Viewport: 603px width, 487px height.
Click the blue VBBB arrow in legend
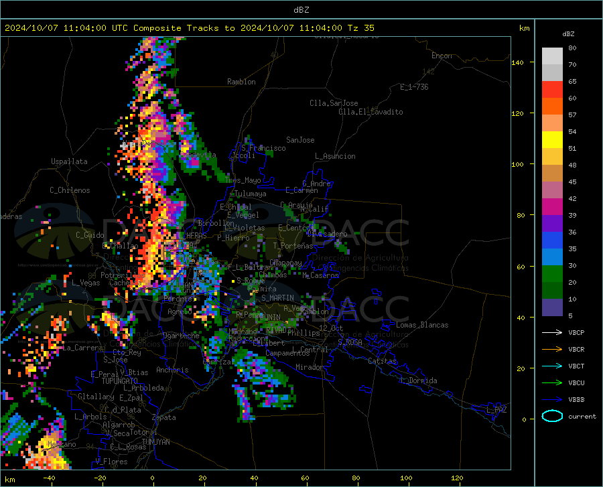(x=552, y=399)
